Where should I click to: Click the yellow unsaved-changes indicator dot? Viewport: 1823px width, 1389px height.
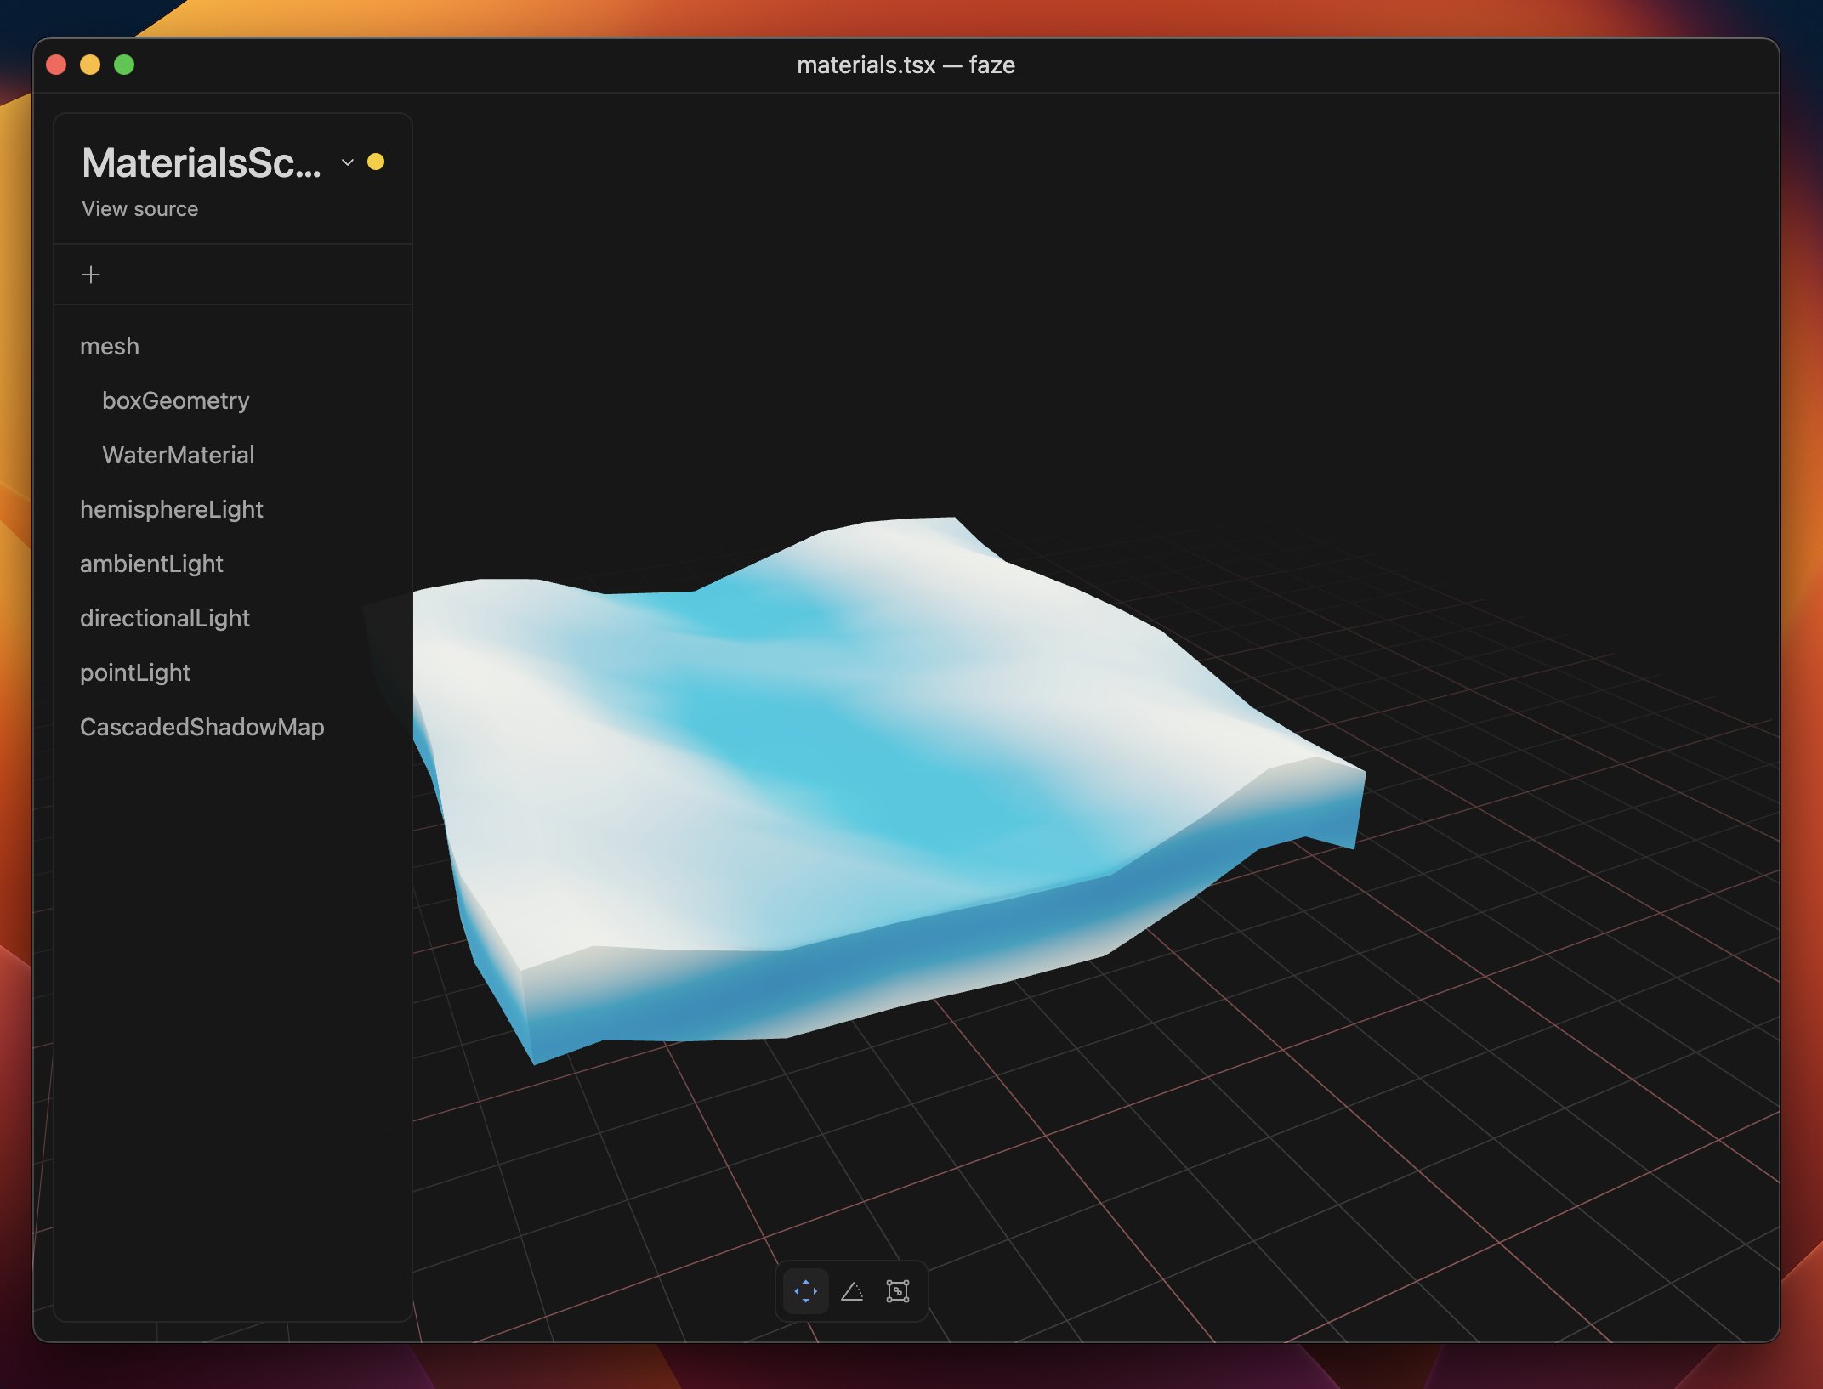coord(377,162)
